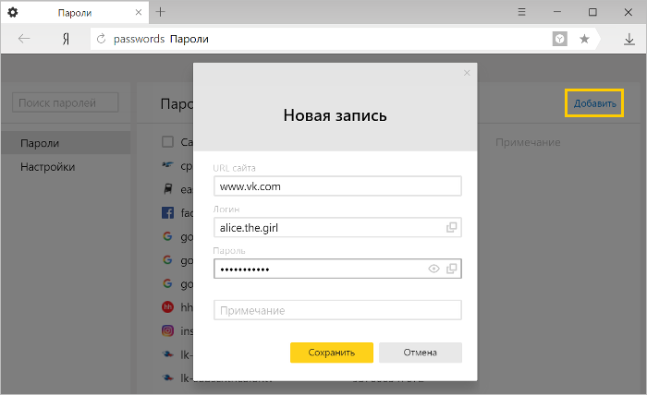
Task: Click the Facebook icon in password list
Action: [x=167, y=213]
